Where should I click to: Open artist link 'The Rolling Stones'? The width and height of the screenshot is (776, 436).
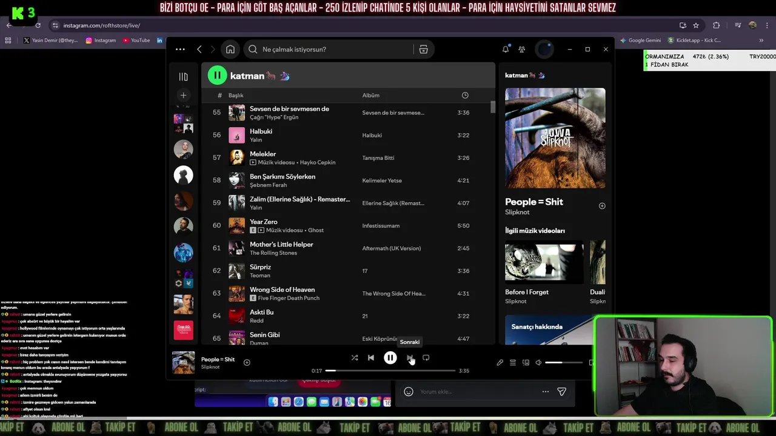point(273,253)
